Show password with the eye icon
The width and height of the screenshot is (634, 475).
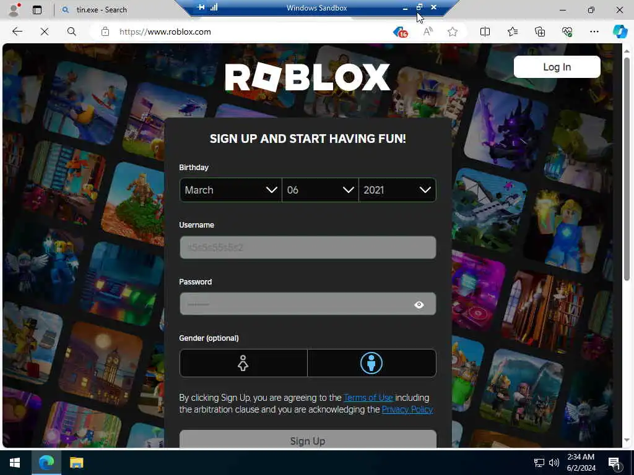pos(419,304)
